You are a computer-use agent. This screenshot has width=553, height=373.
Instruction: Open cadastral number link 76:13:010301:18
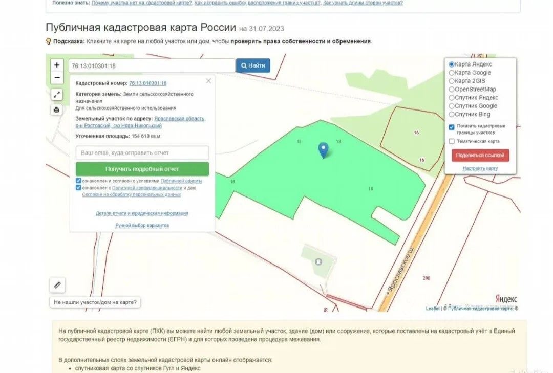[x=148, y=83]
